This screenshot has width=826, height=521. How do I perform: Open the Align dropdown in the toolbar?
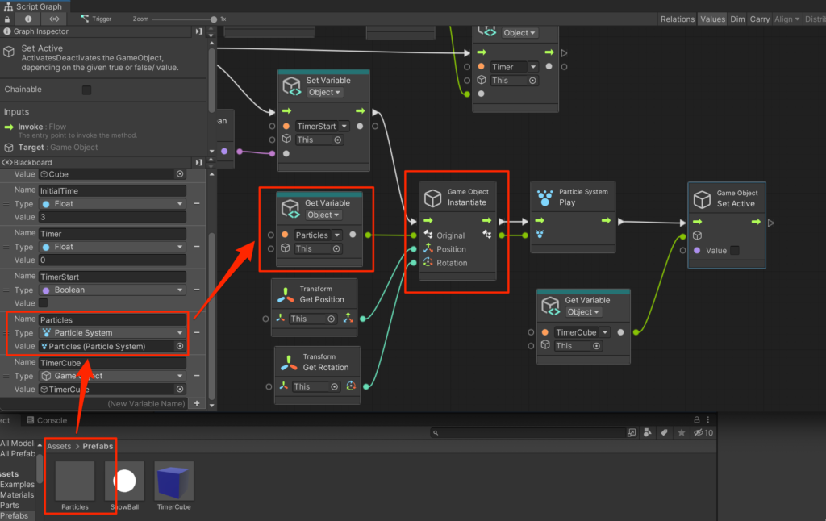point(786,18)
